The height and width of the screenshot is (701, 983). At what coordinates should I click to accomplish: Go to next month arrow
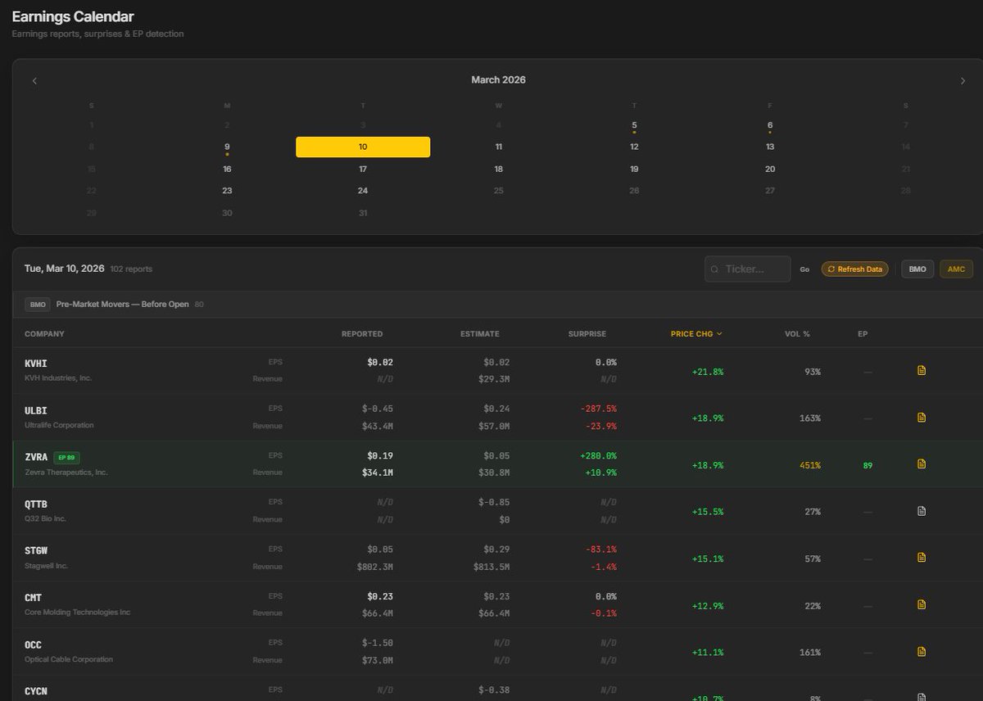click(x=963, y=80)
